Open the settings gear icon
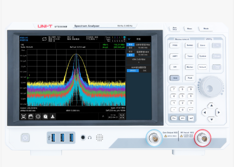Viewport: 234px width, 167px height. (38, 116)
